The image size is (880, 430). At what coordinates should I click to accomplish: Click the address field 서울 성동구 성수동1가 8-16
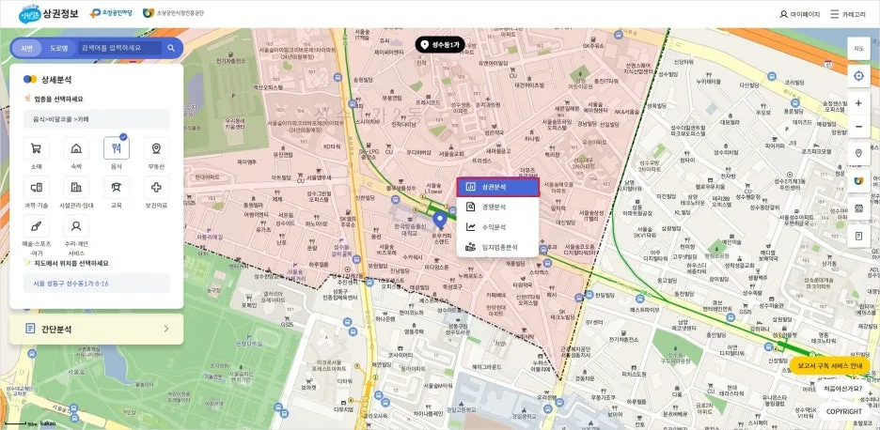pyautogui.click(x=97, y=284)
